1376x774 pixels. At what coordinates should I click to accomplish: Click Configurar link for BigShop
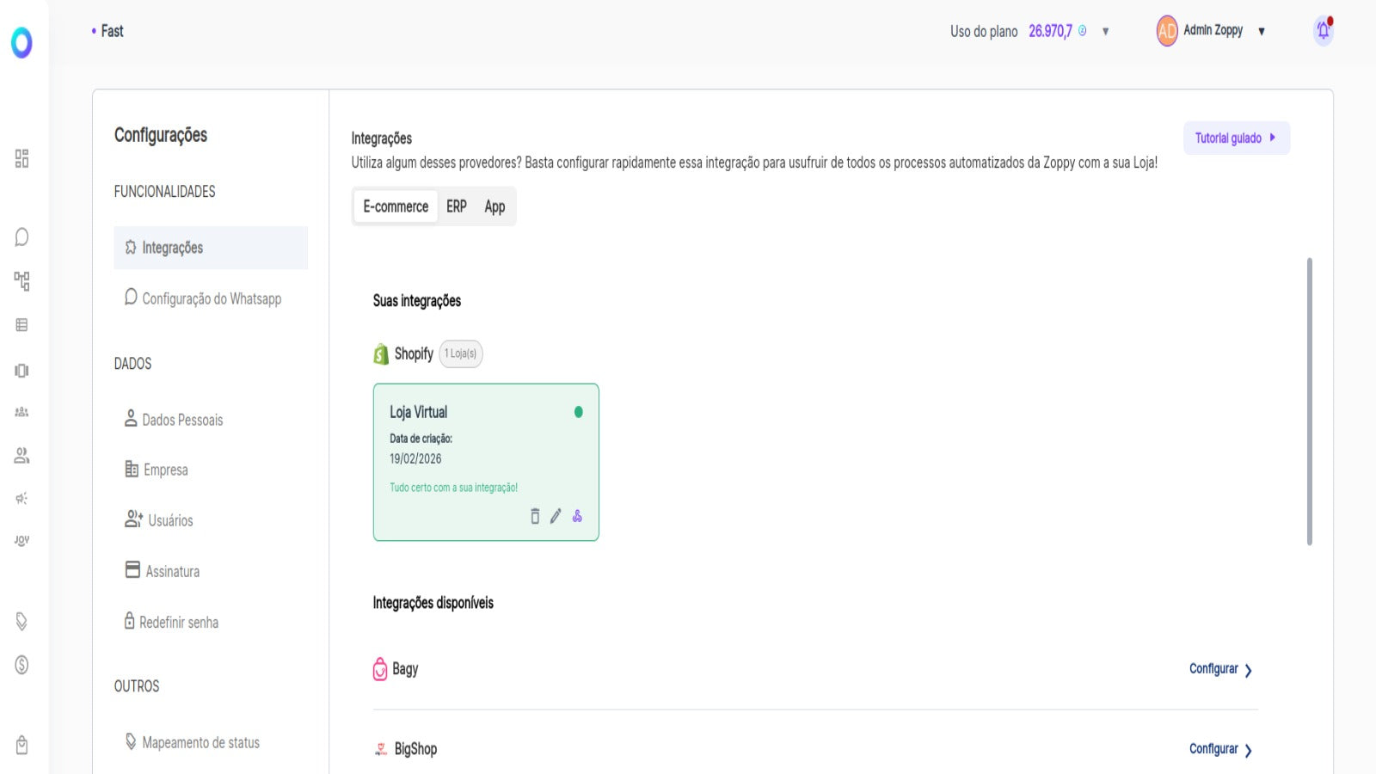(1213, 749)
